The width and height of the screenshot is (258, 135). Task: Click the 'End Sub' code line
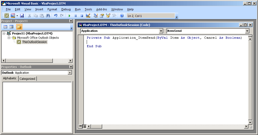[94, 46]
